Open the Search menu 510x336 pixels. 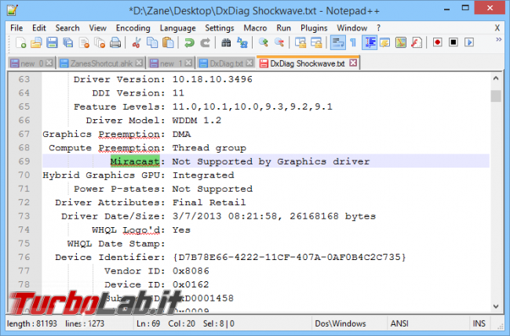pyautogui.click(x=67, y=28)
